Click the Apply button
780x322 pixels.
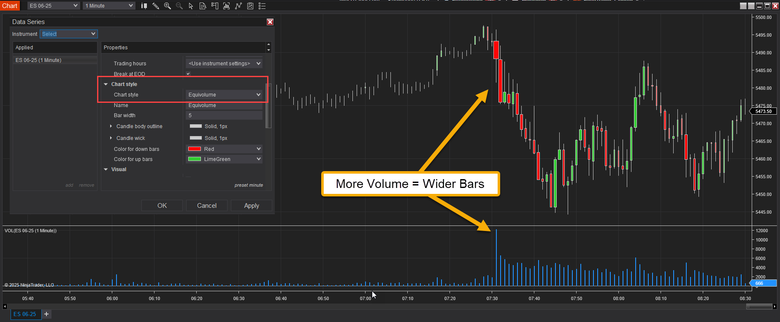(x=252, y=206)
